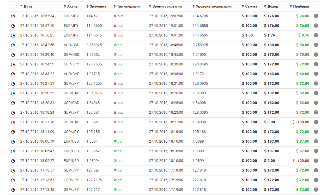Screen dimensions: 320x195
Task: Click Время закрытия column header
Action: coord(167,6)
